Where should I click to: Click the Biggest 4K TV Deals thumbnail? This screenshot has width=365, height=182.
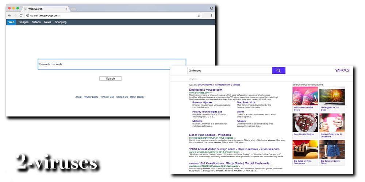point(332,96)
